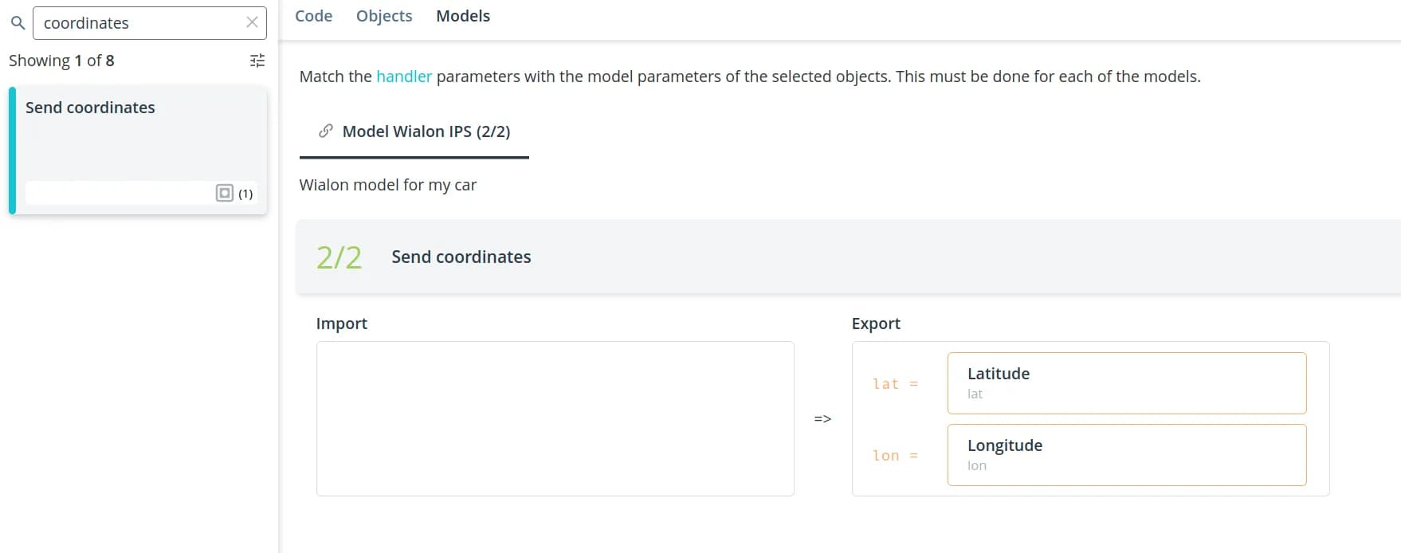The image size is (1401, 553).
Task: Click the 2/2 matched counter
Action: 339,257
